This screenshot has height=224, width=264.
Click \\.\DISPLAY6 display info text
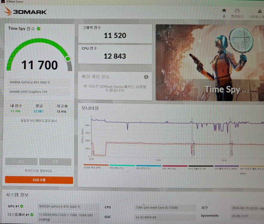pos(66,217)
